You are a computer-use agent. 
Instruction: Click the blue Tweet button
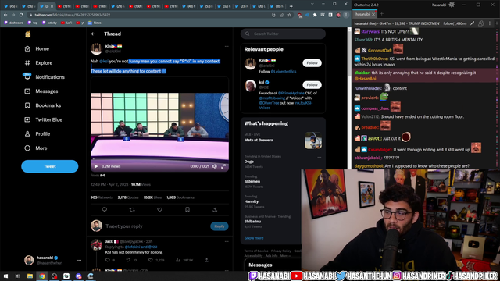pos(50,166)
